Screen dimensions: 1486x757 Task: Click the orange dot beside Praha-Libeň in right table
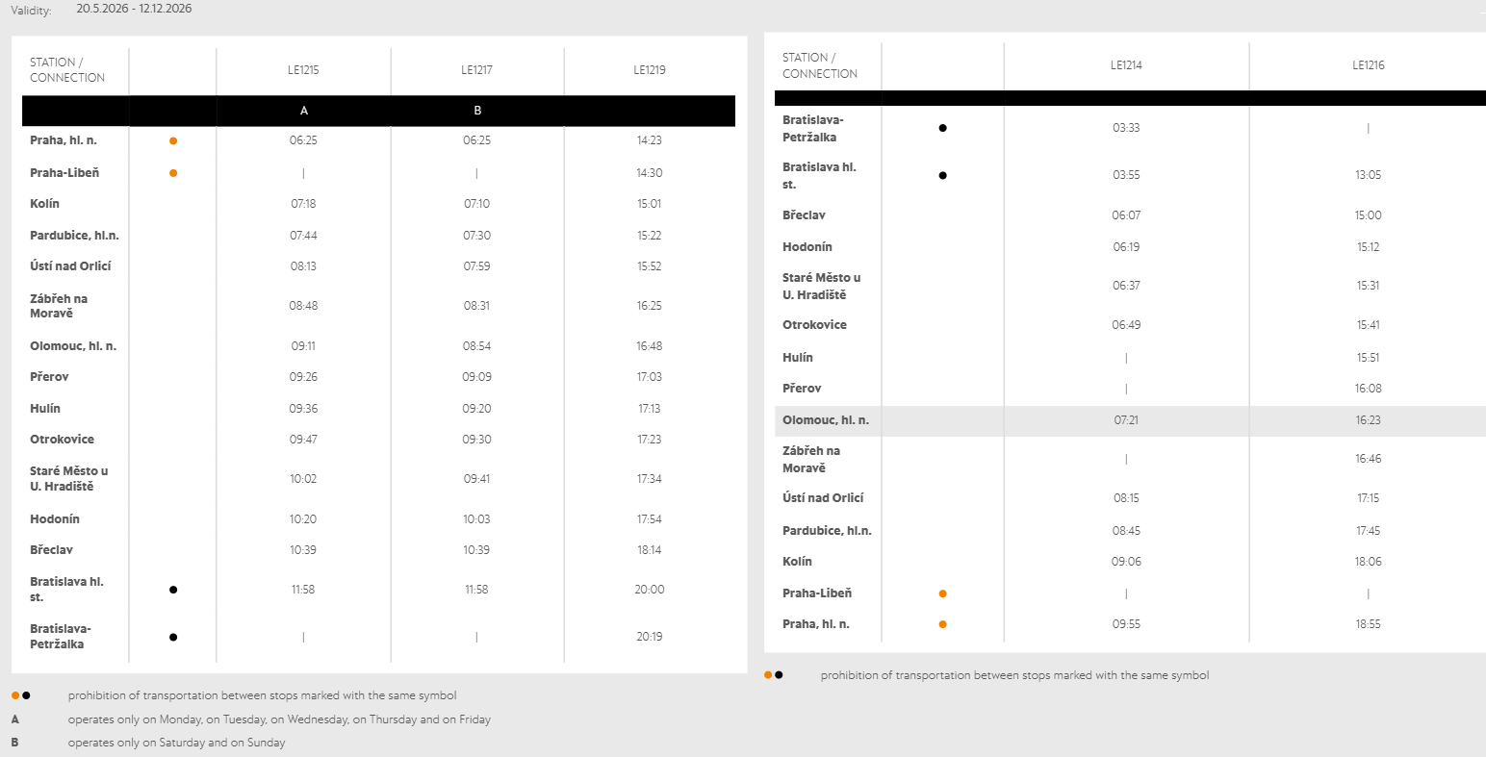[x=942, y=593]
